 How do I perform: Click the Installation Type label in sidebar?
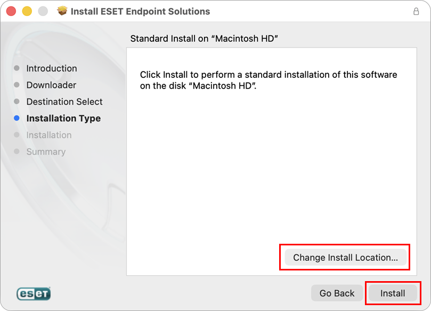[63, 118]
